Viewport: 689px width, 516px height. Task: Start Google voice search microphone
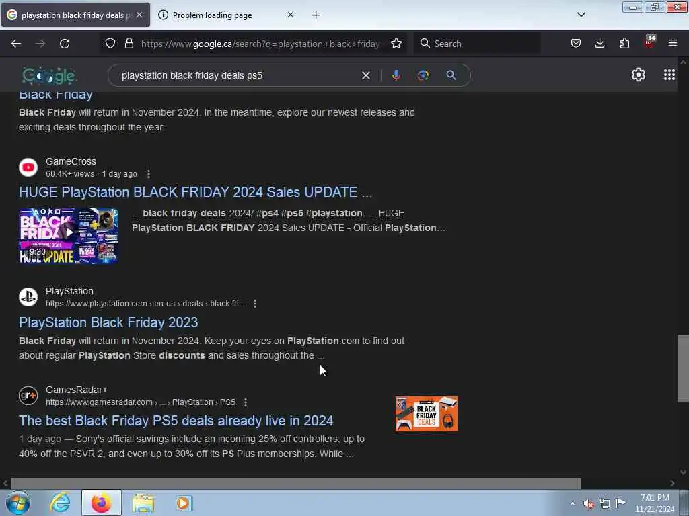click(396, 75)
